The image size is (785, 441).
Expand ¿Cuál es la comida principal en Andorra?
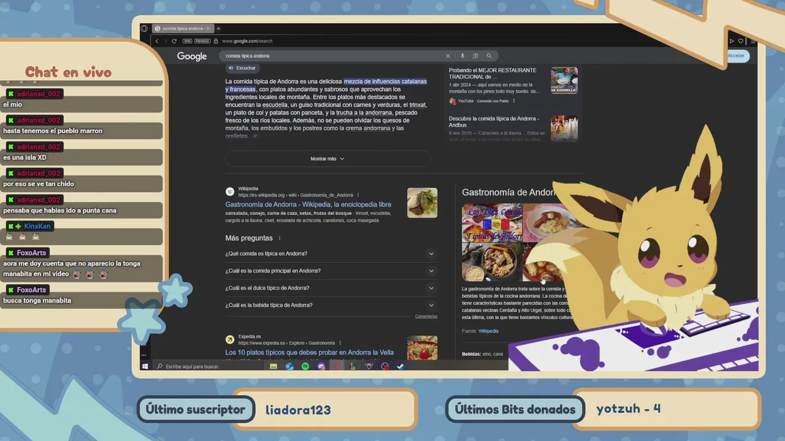(331, 271)
